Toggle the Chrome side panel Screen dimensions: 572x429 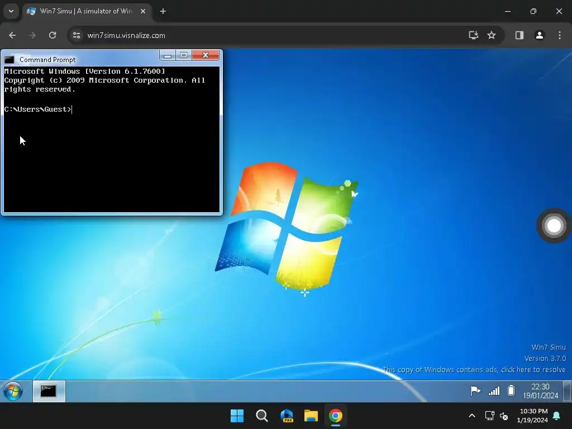(x=519, y=35)
